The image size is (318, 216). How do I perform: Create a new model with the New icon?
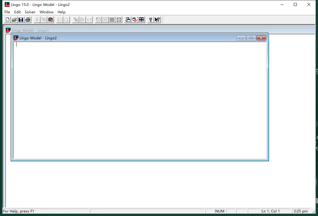click(x=7, y=20)
